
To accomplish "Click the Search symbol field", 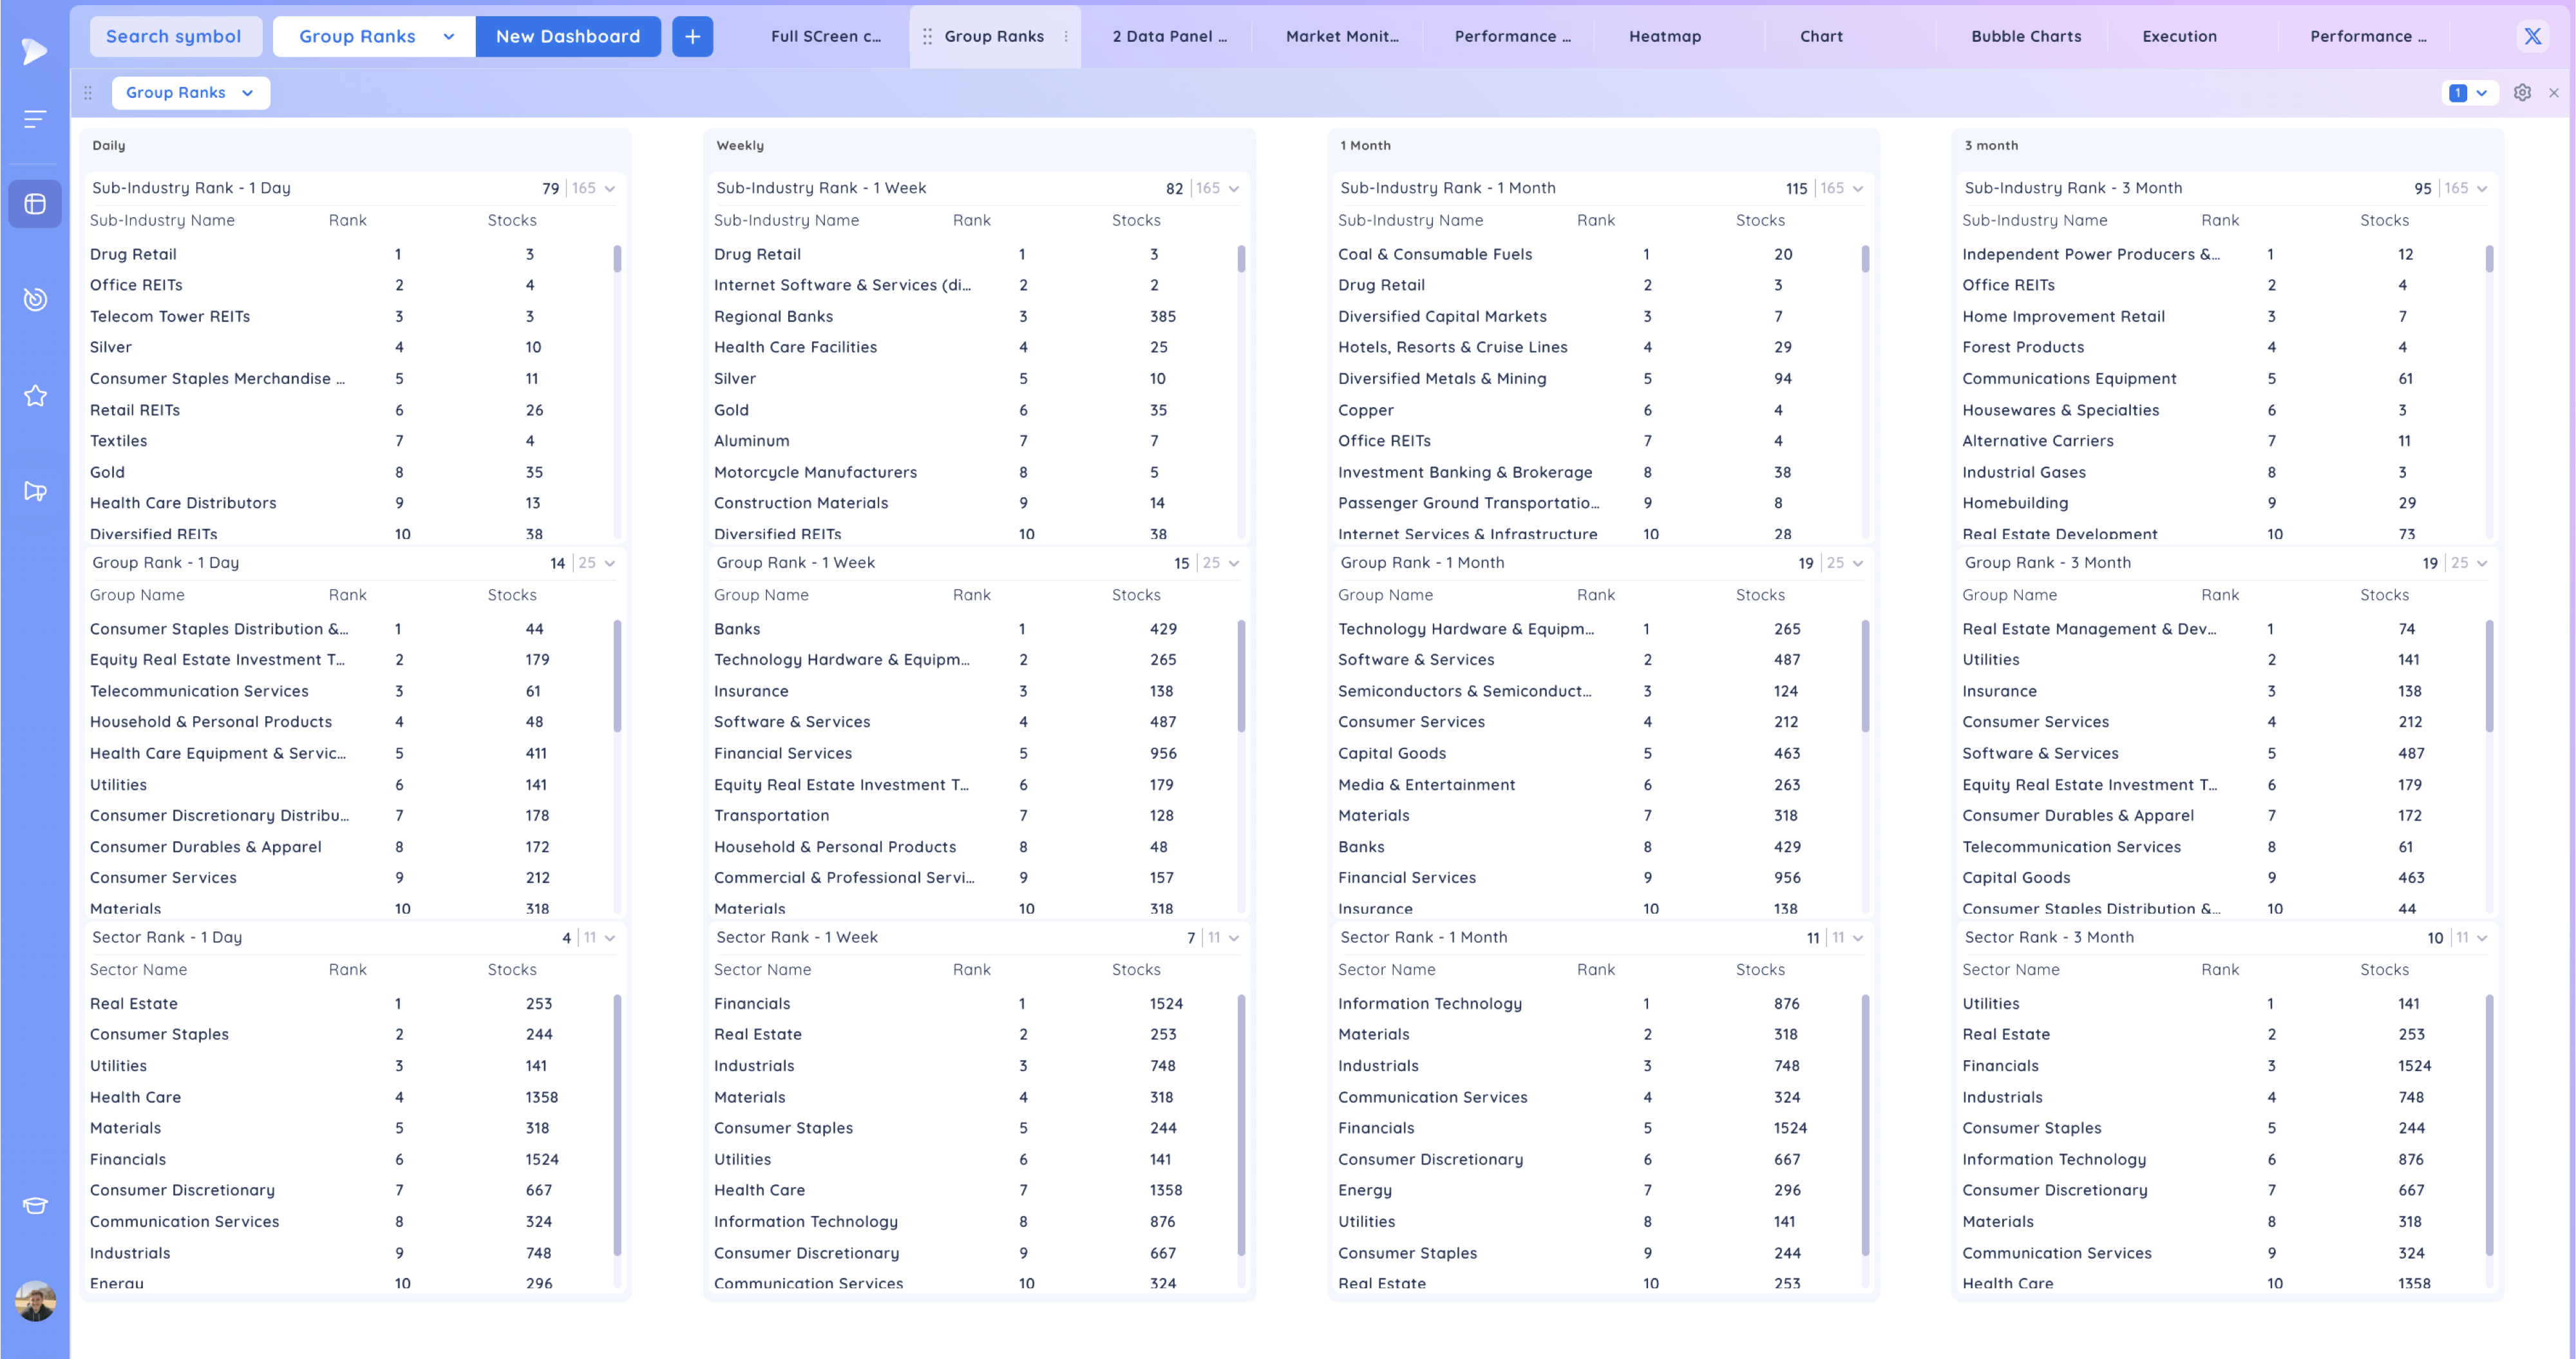I will tap(174, 36).
